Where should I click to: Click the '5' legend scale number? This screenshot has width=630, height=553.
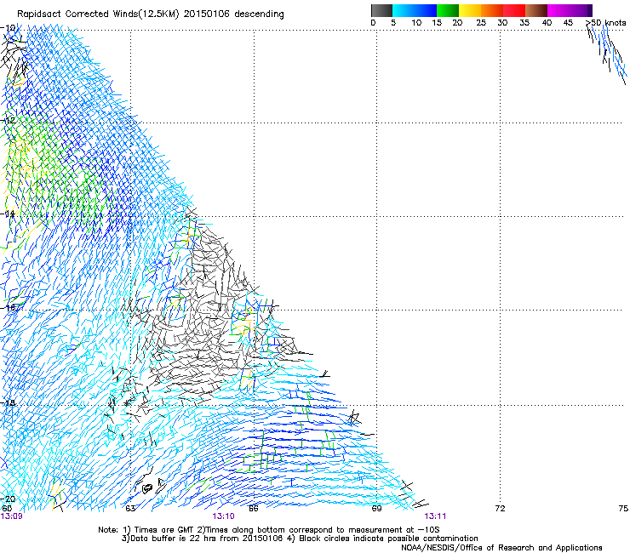[x=393, y=23]
